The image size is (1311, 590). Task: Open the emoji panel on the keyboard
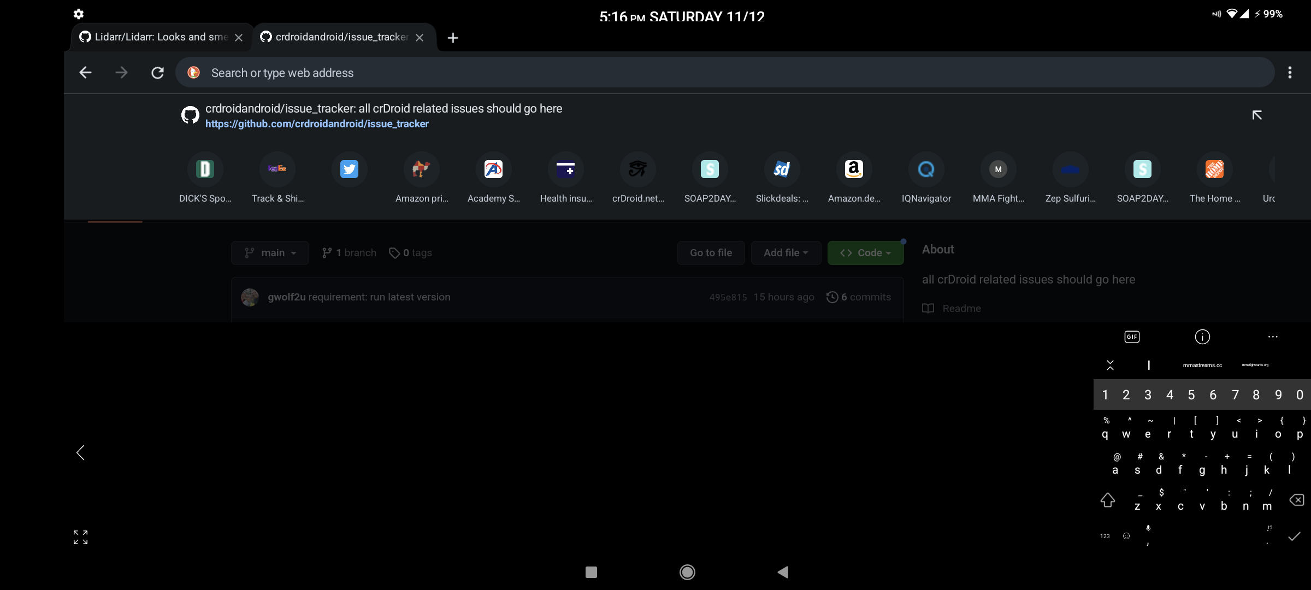point(1126,536)
